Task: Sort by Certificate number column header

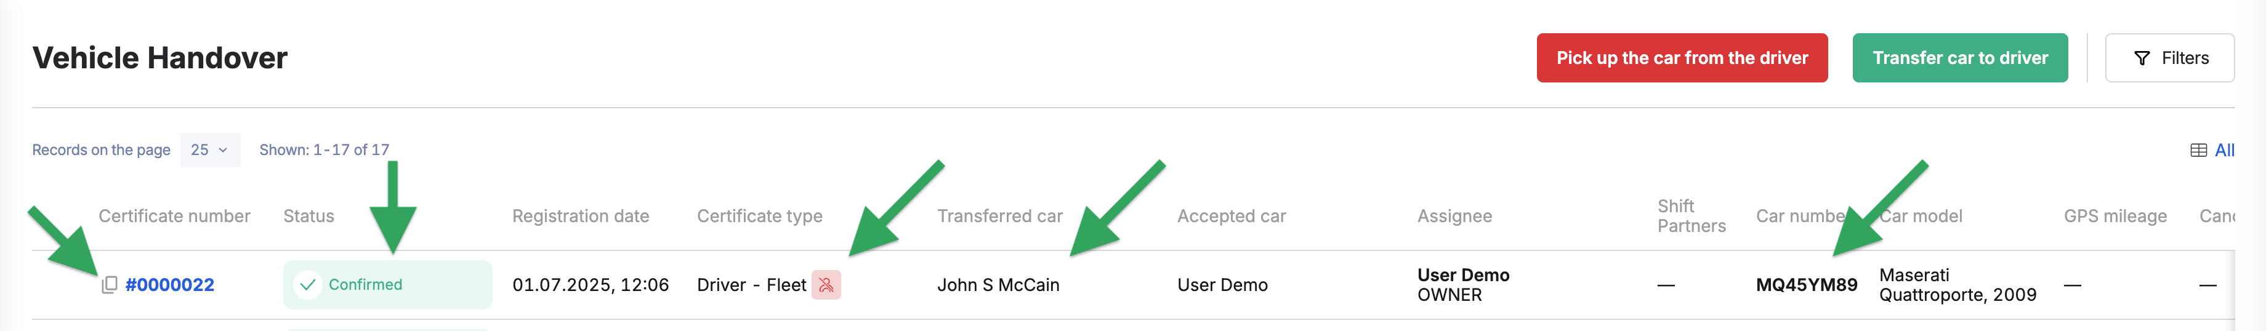Action: pos(174,216)
